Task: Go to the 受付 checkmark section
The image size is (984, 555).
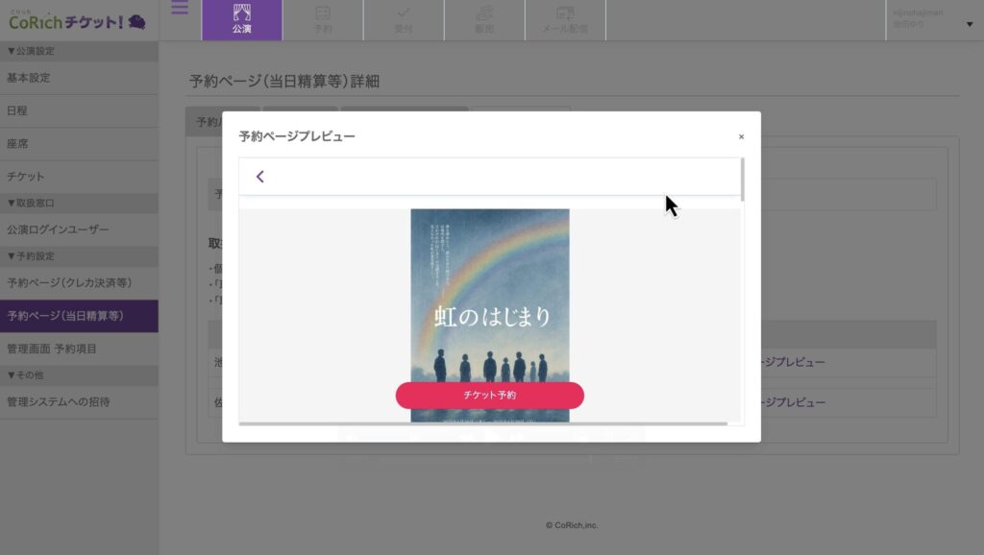Action: click(x=404, y=19)
